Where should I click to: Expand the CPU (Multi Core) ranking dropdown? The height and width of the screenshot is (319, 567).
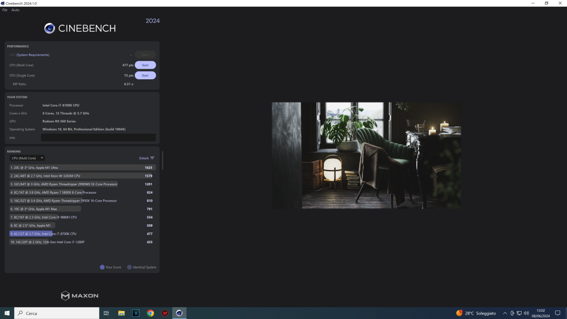[x=27, y=158]
